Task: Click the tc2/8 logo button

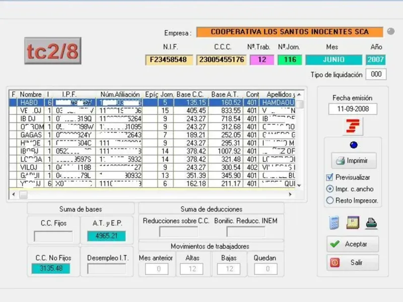Action: 53,51
